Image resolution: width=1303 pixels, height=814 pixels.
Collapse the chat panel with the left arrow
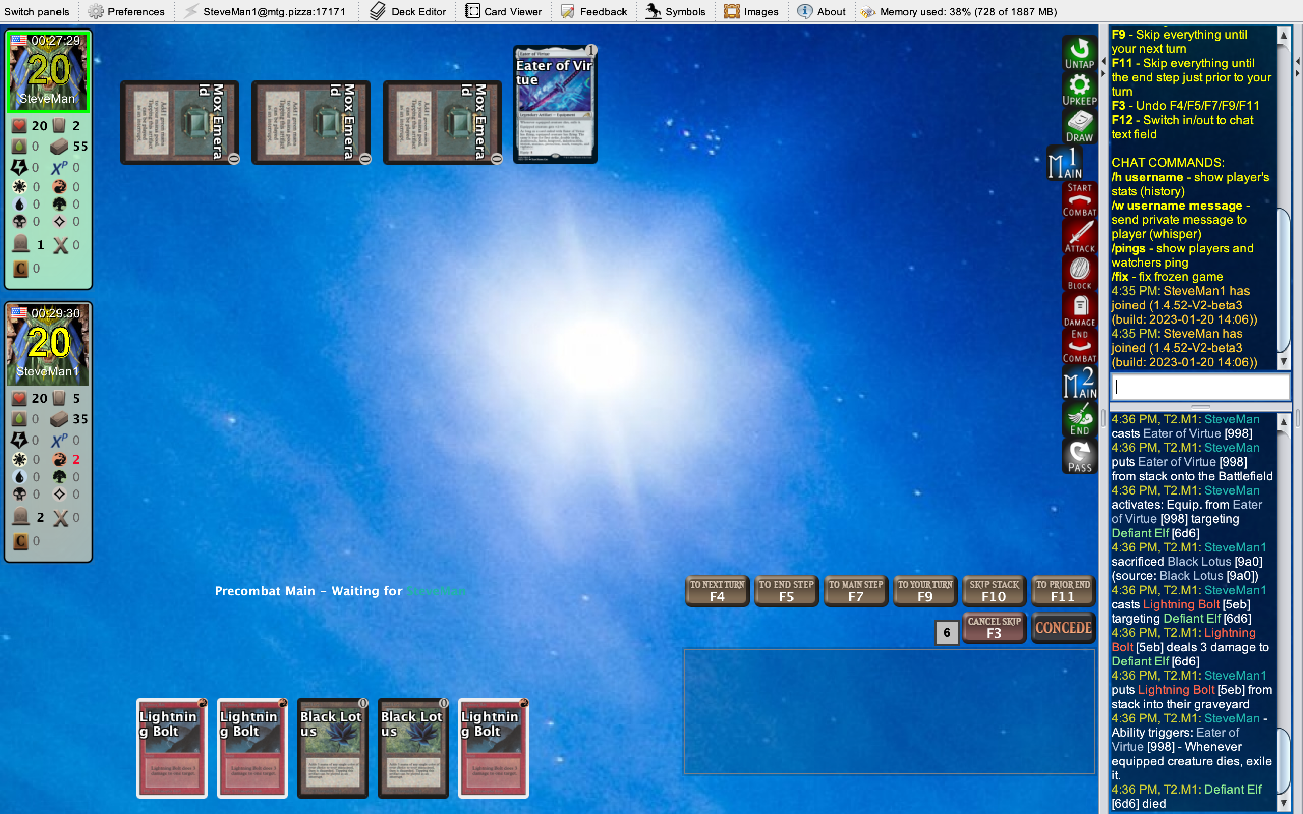pyautogui.click(x=1104, y=61)
